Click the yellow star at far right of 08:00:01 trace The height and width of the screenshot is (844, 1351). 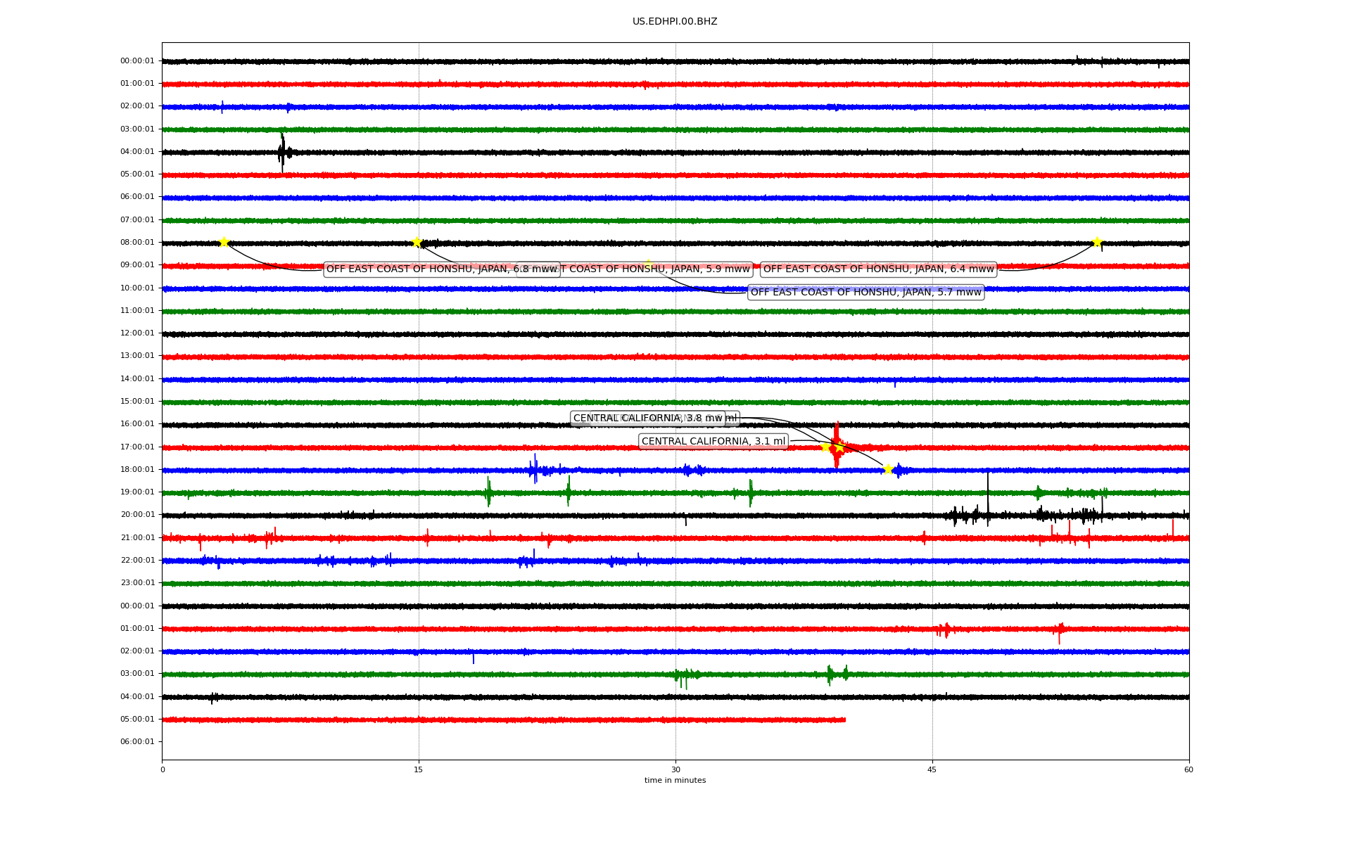click(1097, 242)
